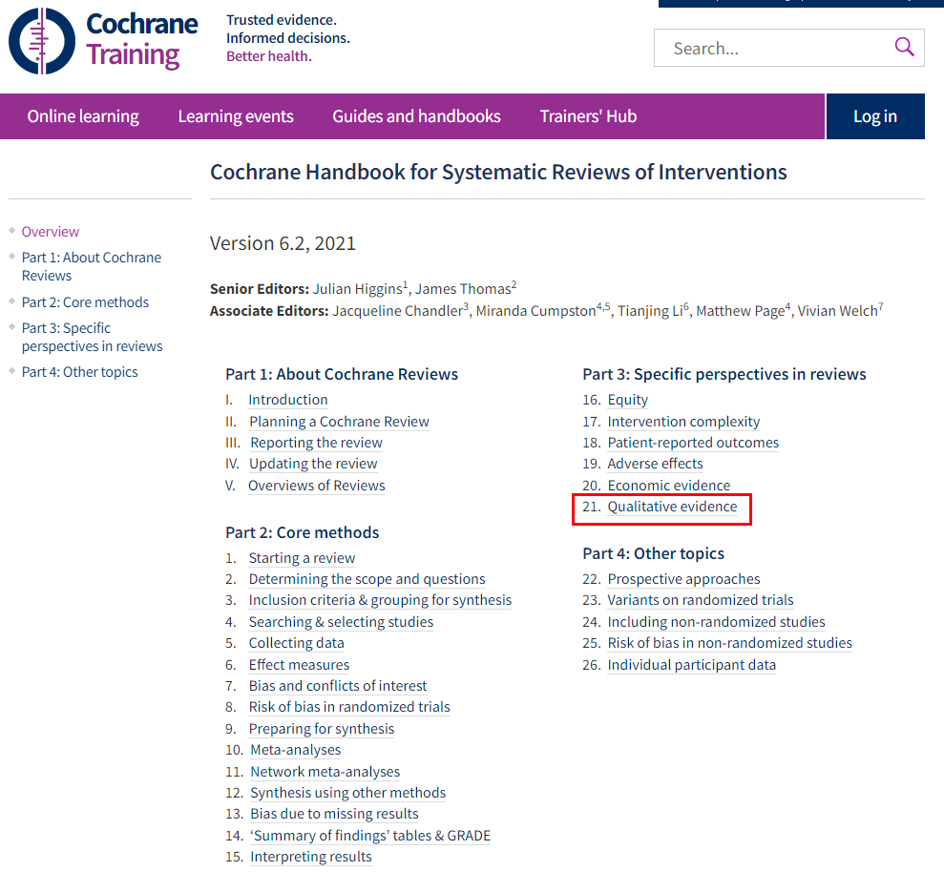Click the Trusted evidence tagline
The image size is (944, 892).
click(282, 20)
